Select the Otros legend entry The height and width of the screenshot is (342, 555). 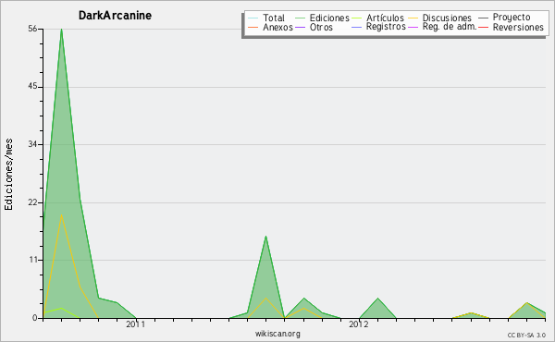tap(321, 27)
